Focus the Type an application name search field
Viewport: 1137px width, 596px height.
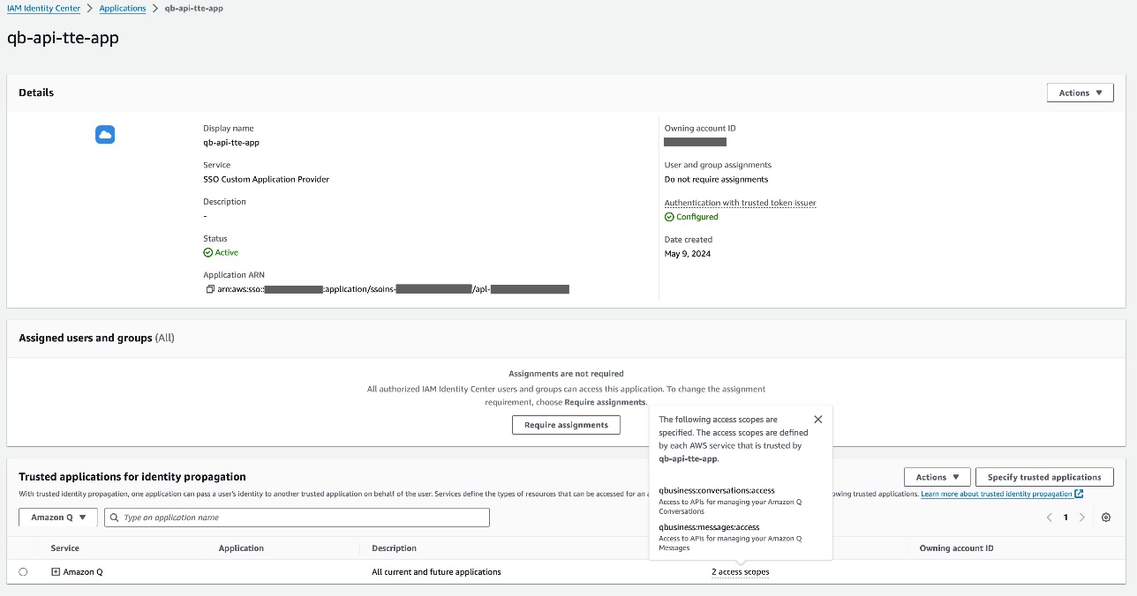tap(297, 518)
